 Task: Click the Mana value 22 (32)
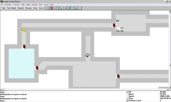(x=163, y=94)
